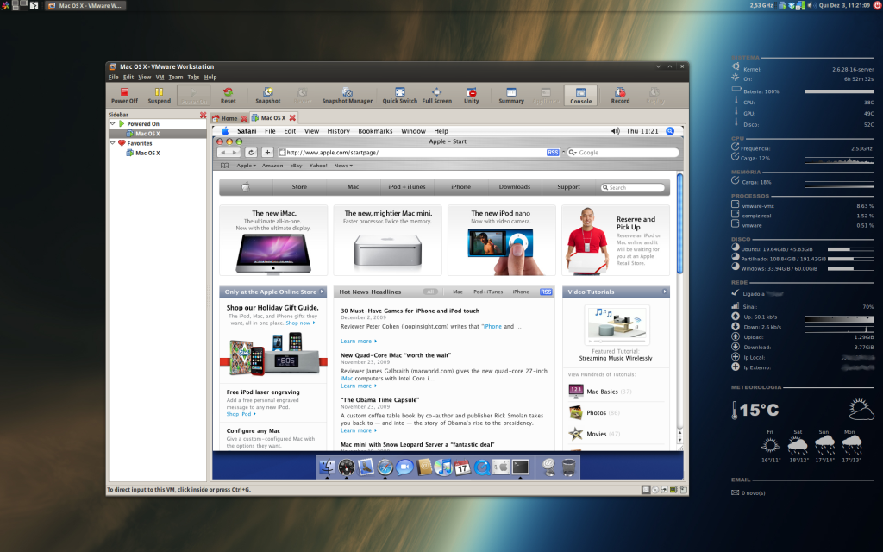Close the Home tab

[x=244, y=118]
